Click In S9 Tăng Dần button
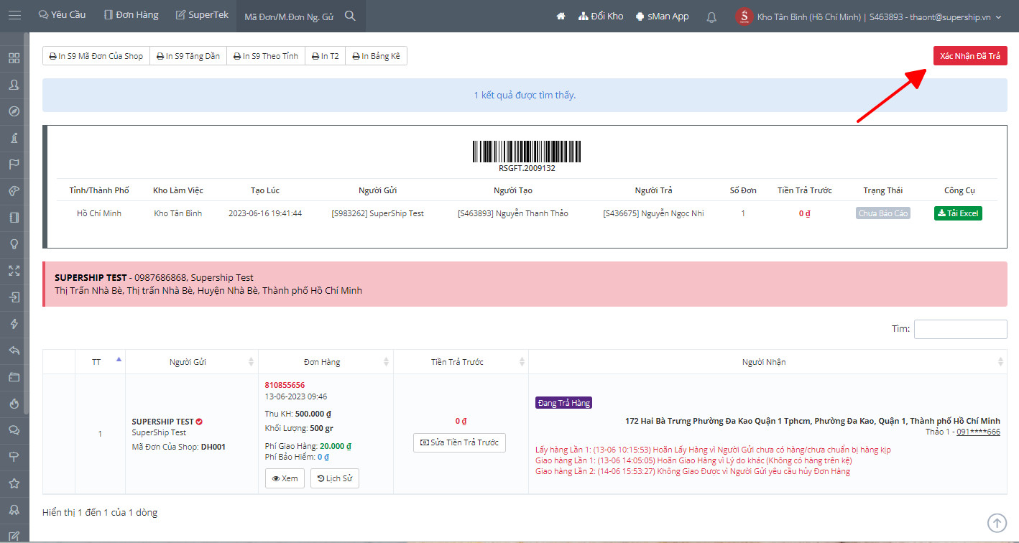Image resolution: width=1019 pixels, height=543 pixels. (188, 56)
